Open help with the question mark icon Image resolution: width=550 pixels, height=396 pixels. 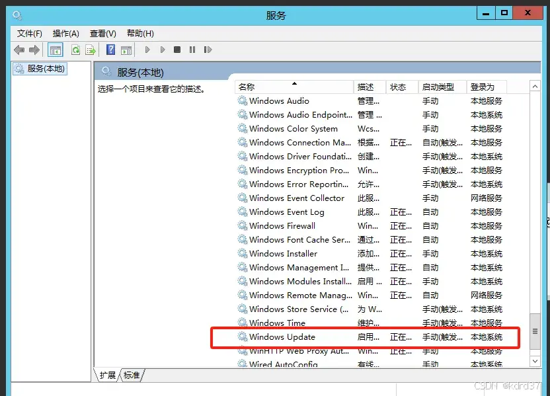pos(111,50)
